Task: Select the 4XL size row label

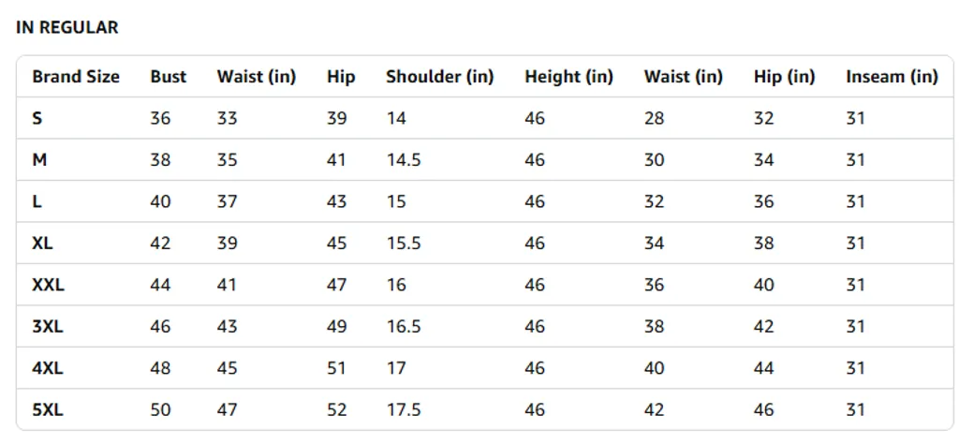Action: point(48,367)
